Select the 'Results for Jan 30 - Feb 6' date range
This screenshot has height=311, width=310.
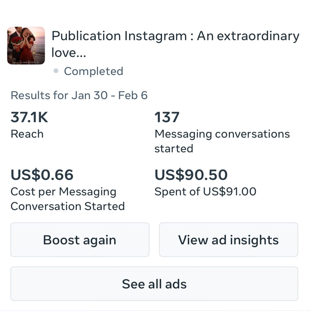[x=79, y=95]
